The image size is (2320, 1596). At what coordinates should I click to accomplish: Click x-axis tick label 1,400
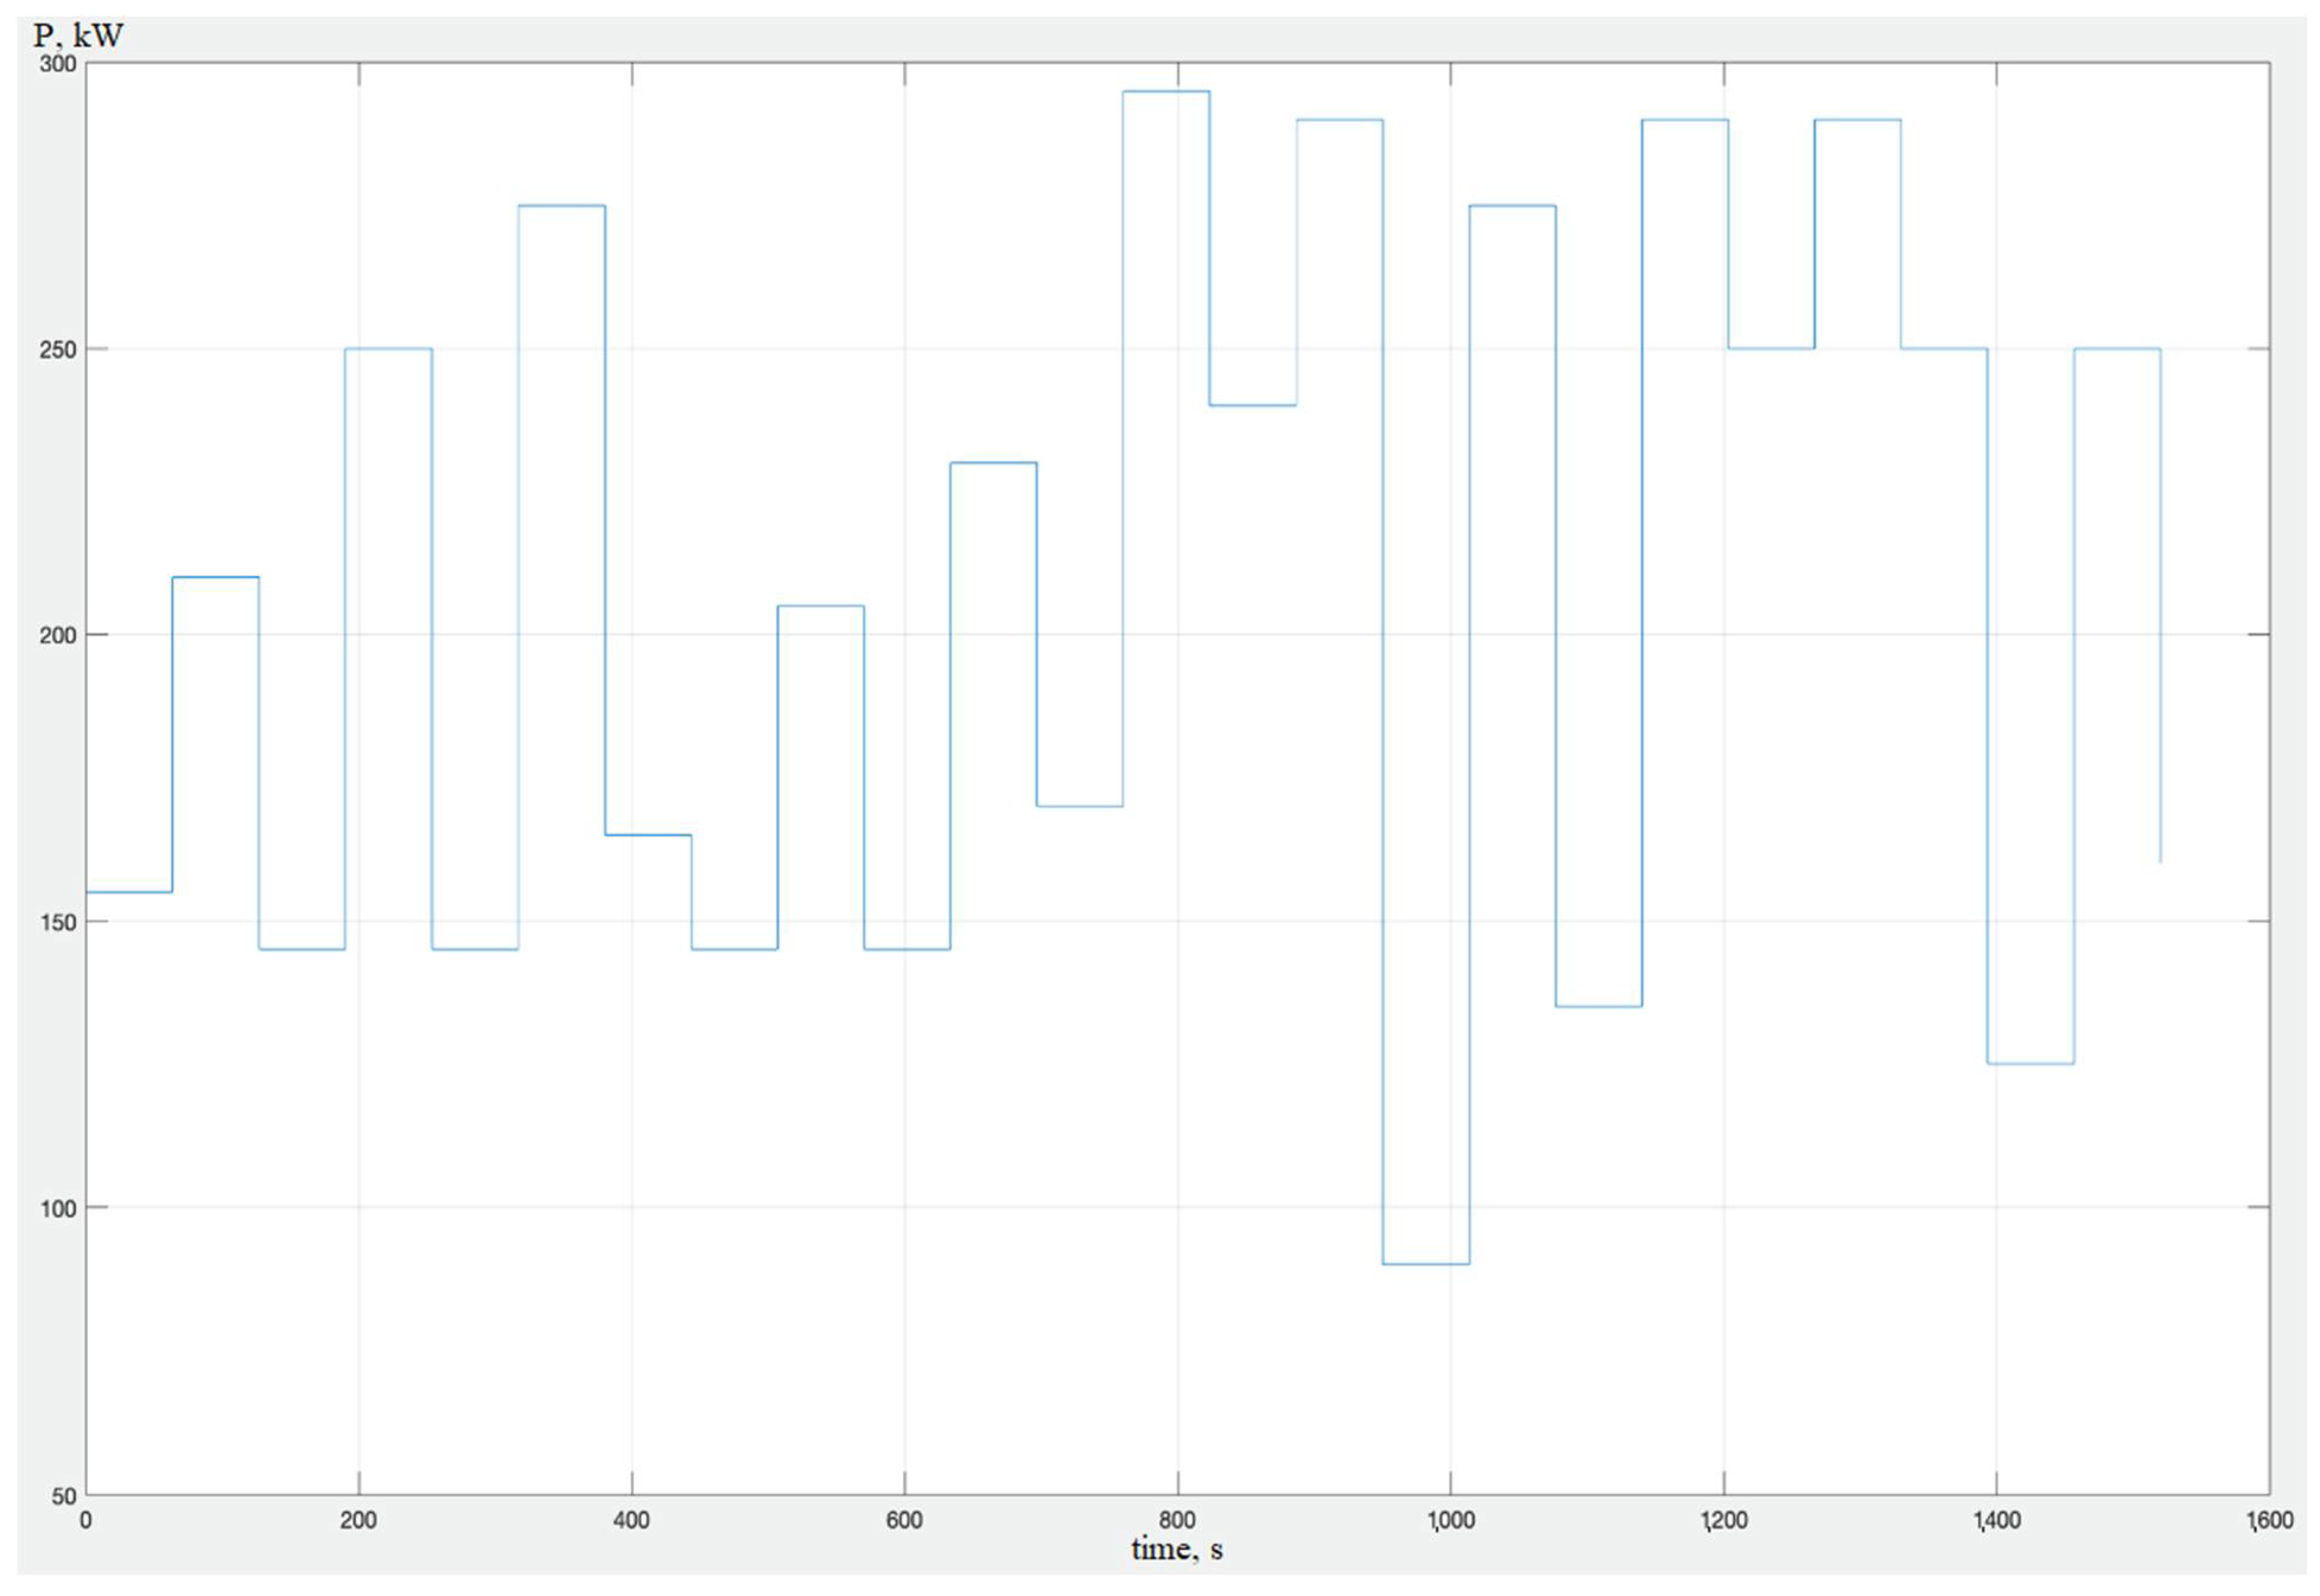coord(1996,1521)
